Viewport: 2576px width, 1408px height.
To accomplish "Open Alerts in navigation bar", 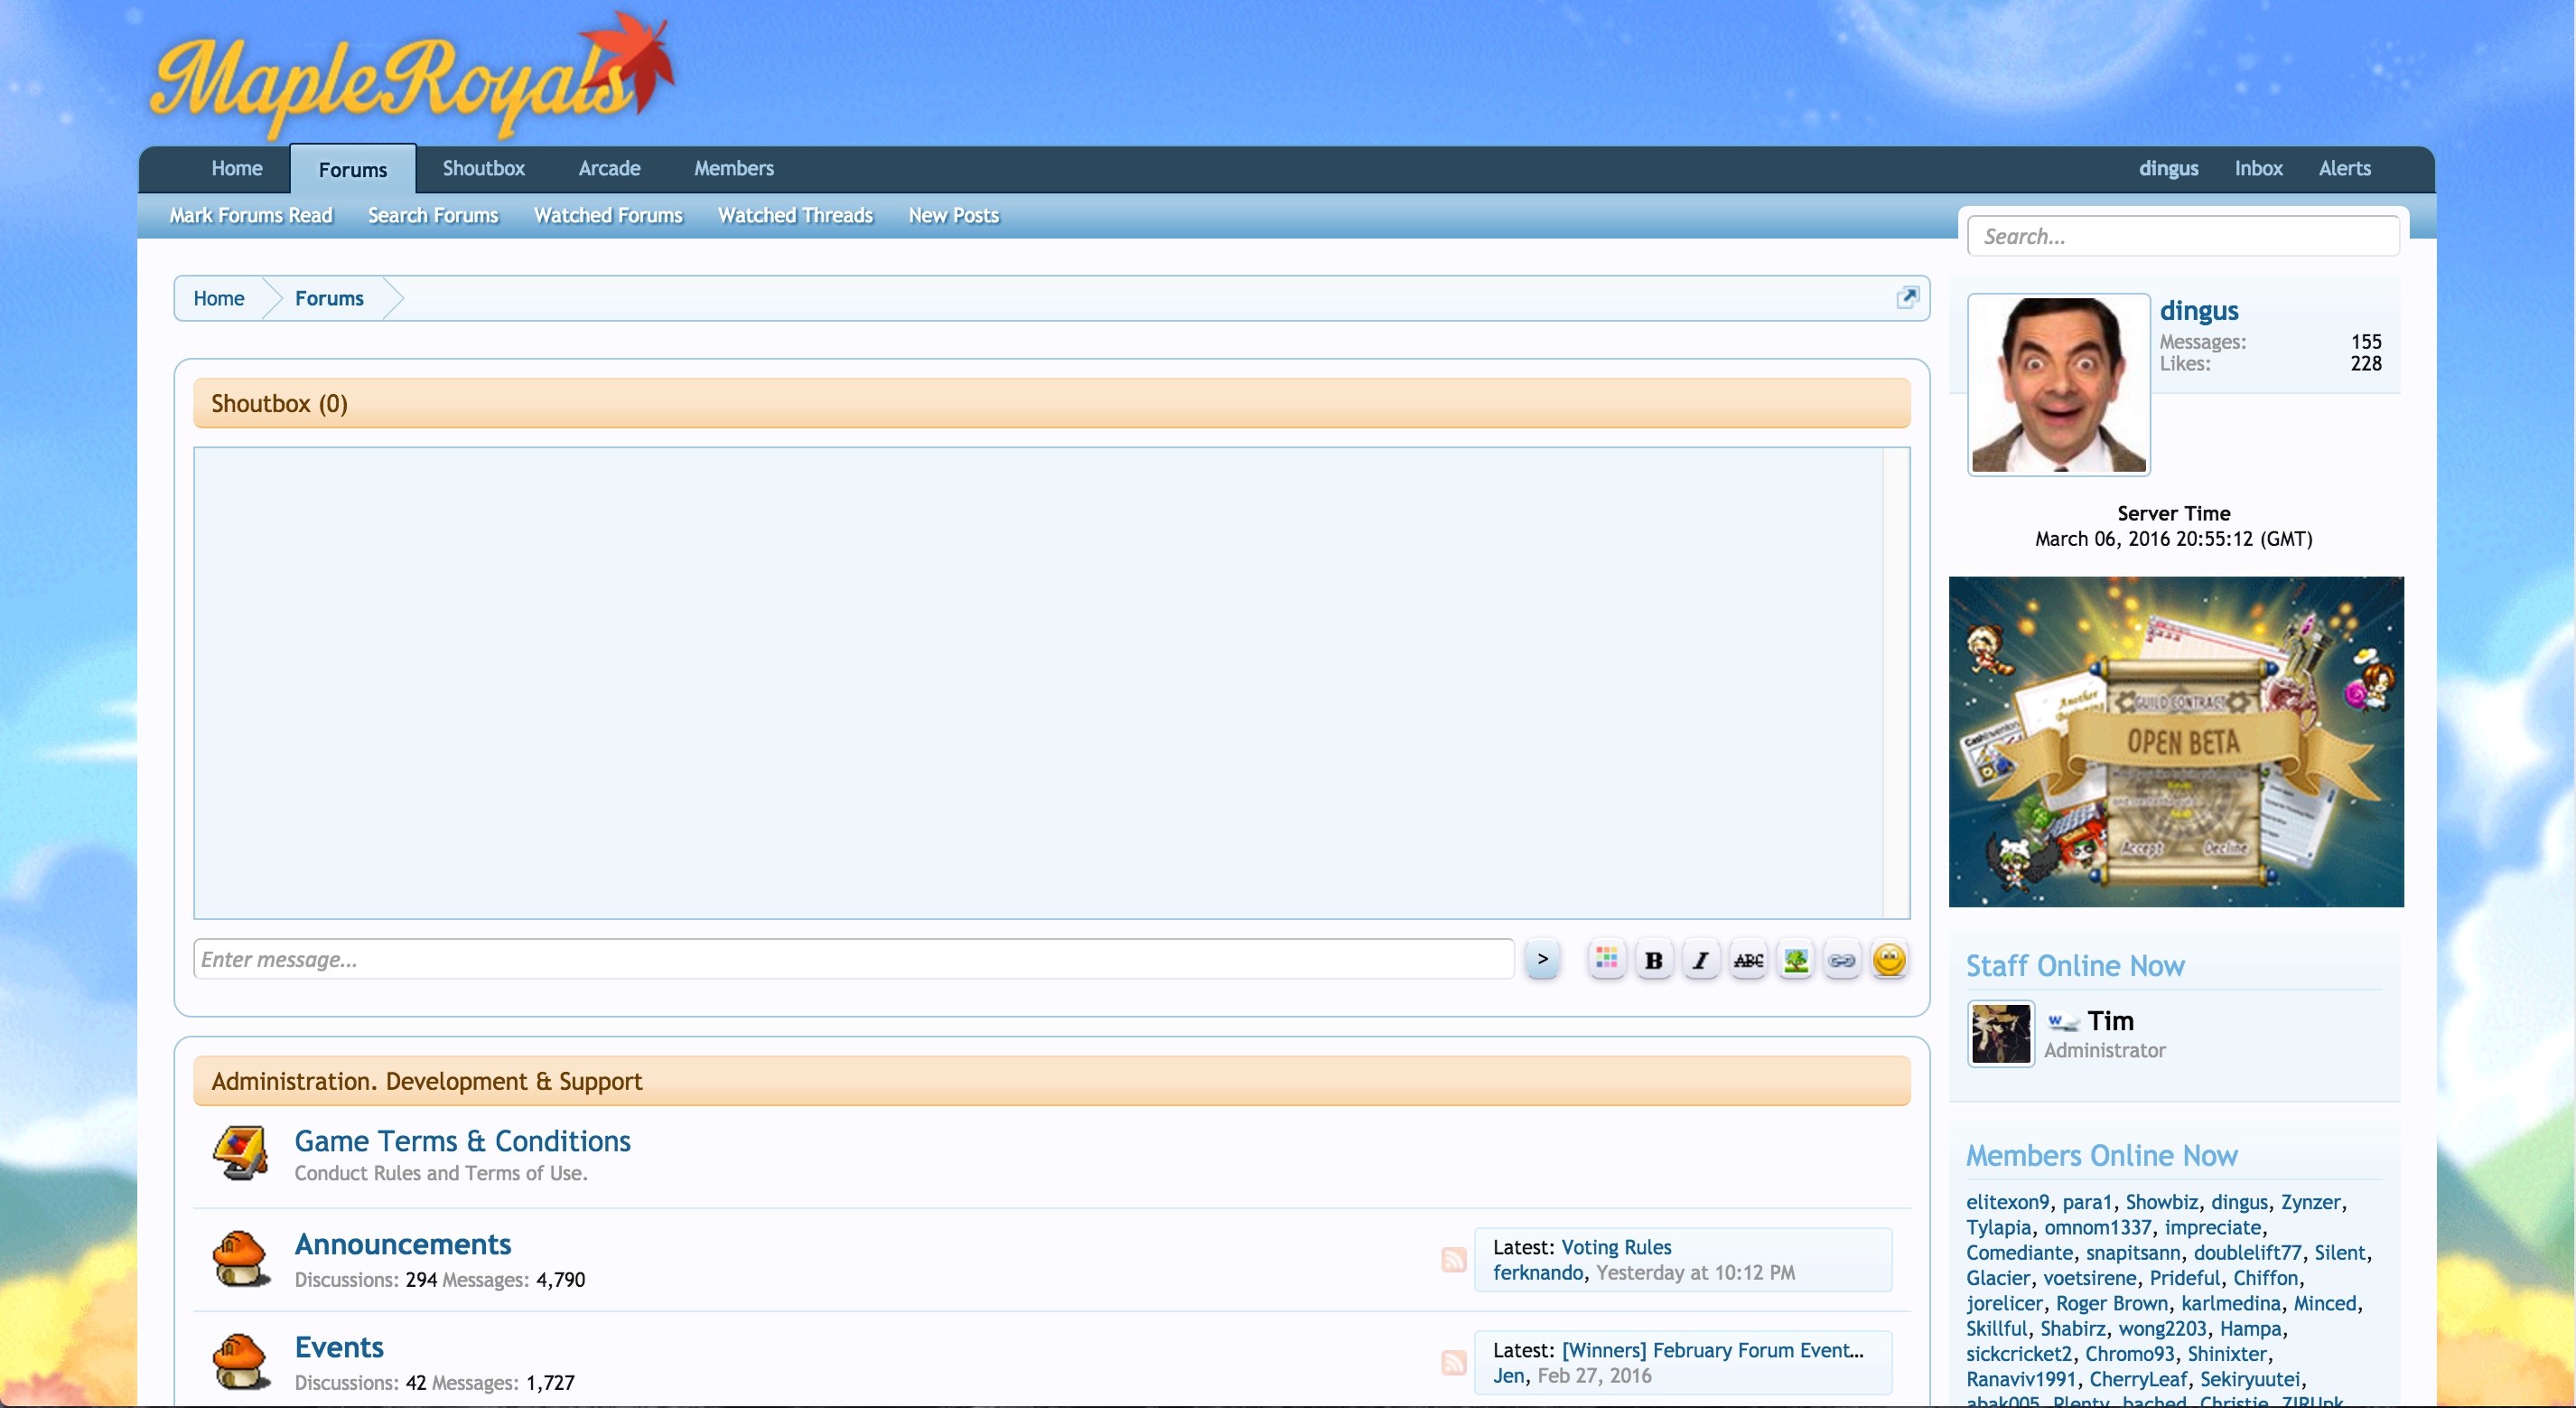I will [2344, 168].
